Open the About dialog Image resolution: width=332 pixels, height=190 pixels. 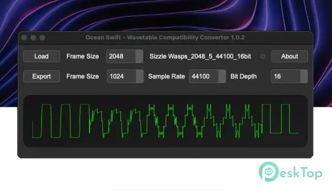(x=289, y=56)
